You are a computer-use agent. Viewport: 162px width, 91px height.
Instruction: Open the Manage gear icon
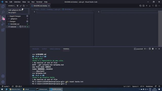point(3,82)
